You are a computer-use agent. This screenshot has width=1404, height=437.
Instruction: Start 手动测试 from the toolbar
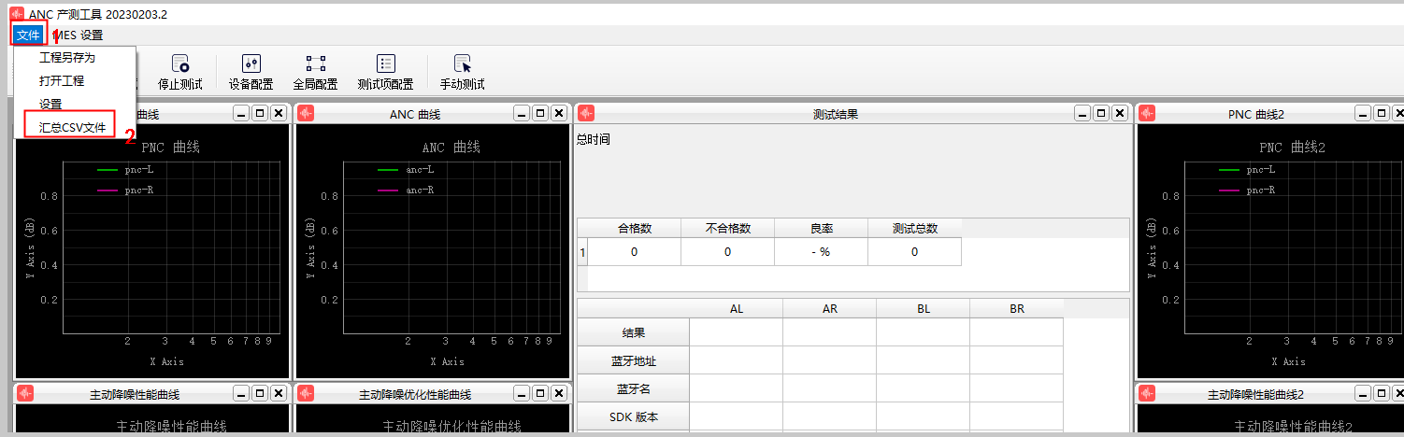pyautogui.click(x=462, y=73)
